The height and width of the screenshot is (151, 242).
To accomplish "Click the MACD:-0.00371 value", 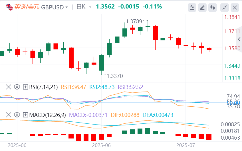I will pyautogui.click(x=88, y=115).
